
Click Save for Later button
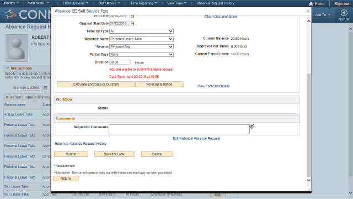114,154
